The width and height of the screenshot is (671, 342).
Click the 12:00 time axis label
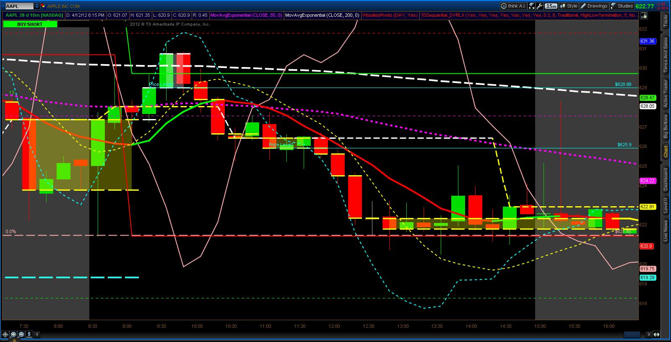(334, 326)
